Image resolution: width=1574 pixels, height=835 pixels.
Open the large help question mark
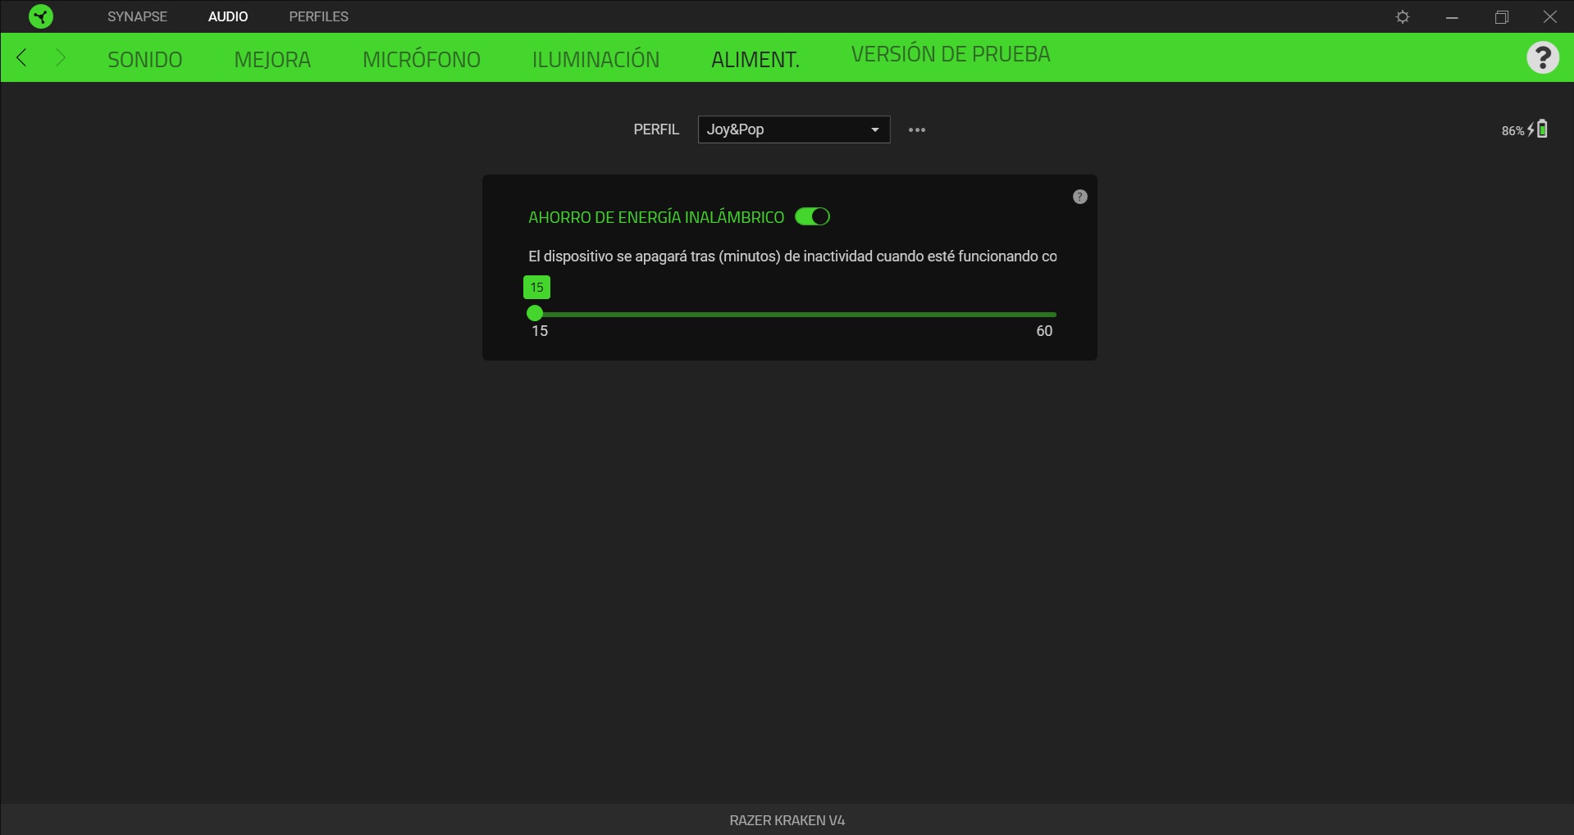[1542, 57]
